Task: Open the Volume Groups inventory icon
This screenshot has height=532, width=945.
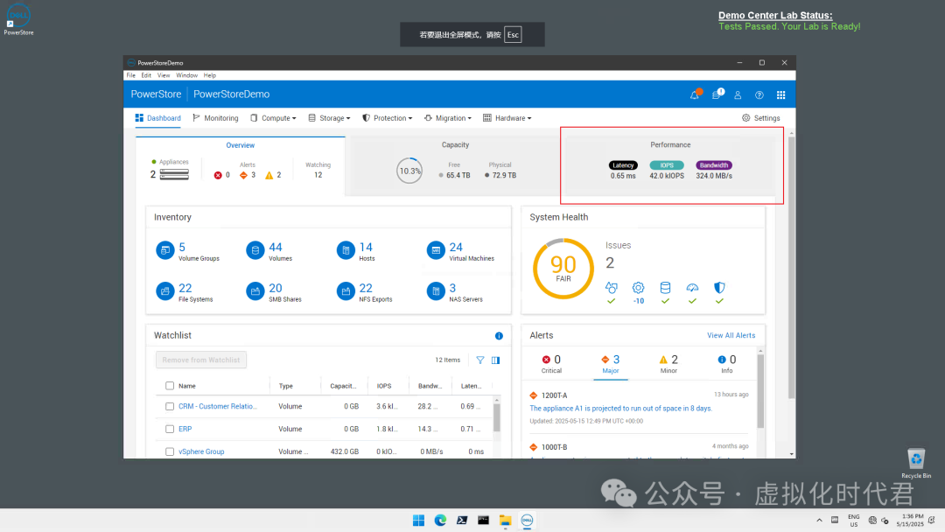Action: pos(165,250)
